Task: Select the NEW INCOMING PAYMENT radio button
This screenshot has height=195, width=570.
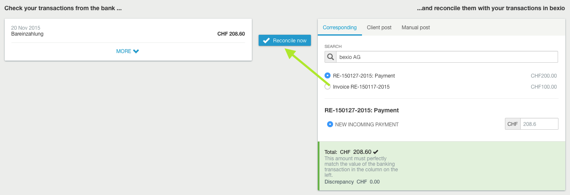Action: point(330,124)
